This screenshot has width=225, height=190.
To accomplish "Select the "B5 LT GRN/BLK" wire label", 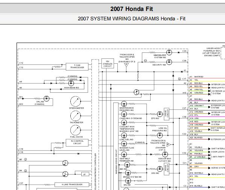I will pos(198,157).
